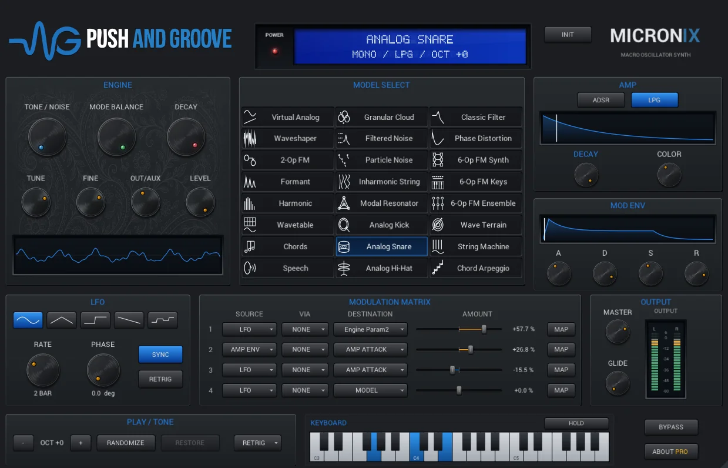728x468 pixels.
Task: Open the MODEL destination dropdown
Action: 370,390
